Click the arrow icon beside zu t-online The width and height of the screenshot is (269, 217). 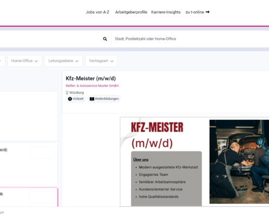208,12
